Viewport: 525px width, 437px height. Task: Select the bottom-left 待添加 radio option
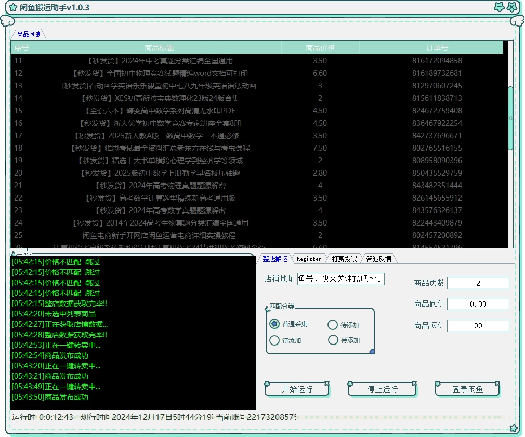point(274,341)
